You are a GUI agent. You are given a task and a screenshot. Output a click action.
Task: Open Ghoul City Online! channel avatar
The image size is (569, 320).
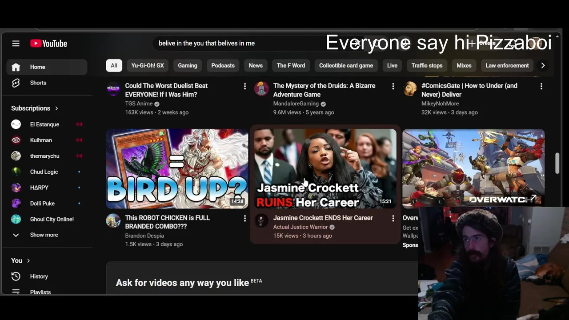16,219
